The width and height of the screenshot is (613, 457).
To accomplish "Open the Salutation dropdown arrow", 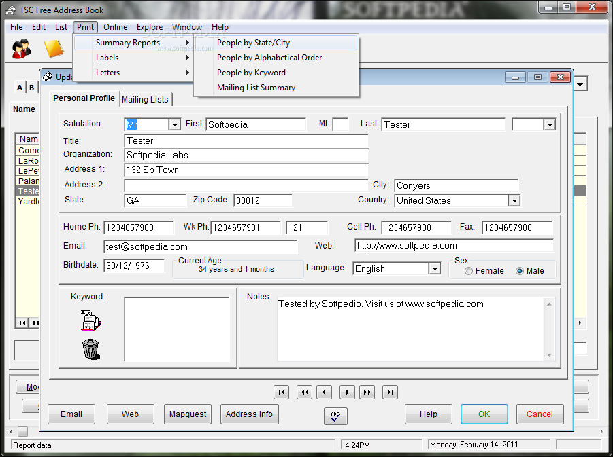I will click(174, 124).
